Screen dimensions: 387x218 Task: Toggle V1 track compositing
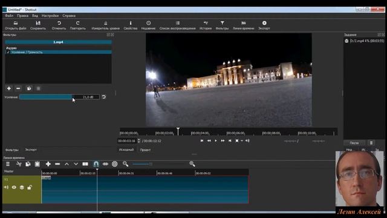(22, 187)
